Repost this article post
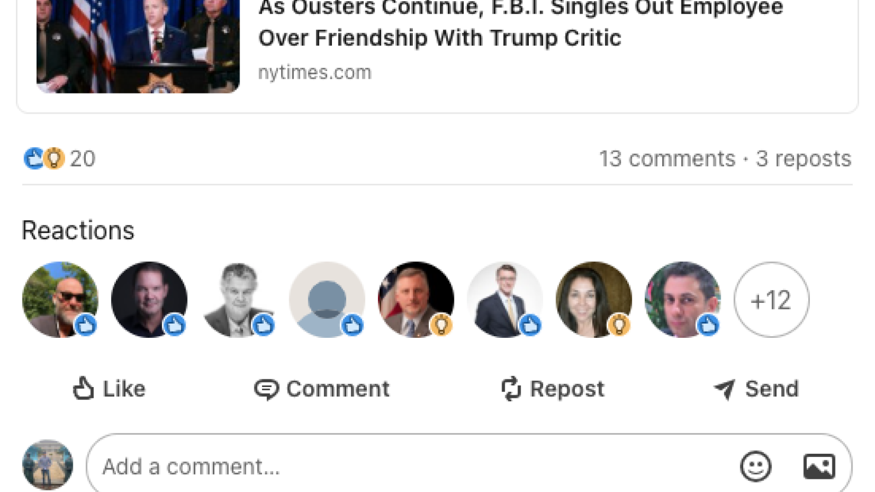Image resolution: width=875 pixels, height=492 pixels. 553,389
